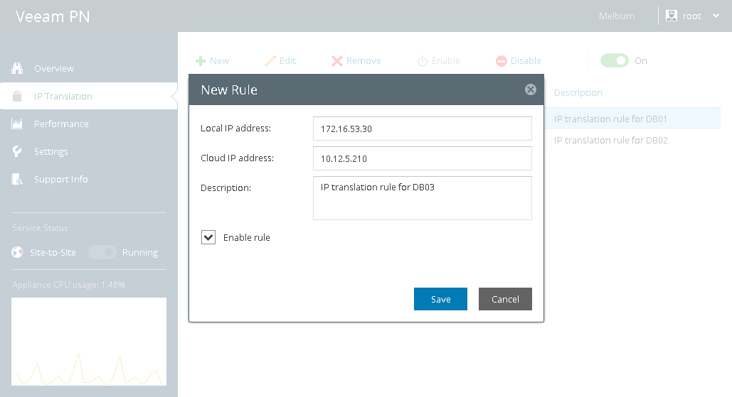Click the green plus New icon
The height and width of the screenshot is (397, 732).
tap(201, 61)
